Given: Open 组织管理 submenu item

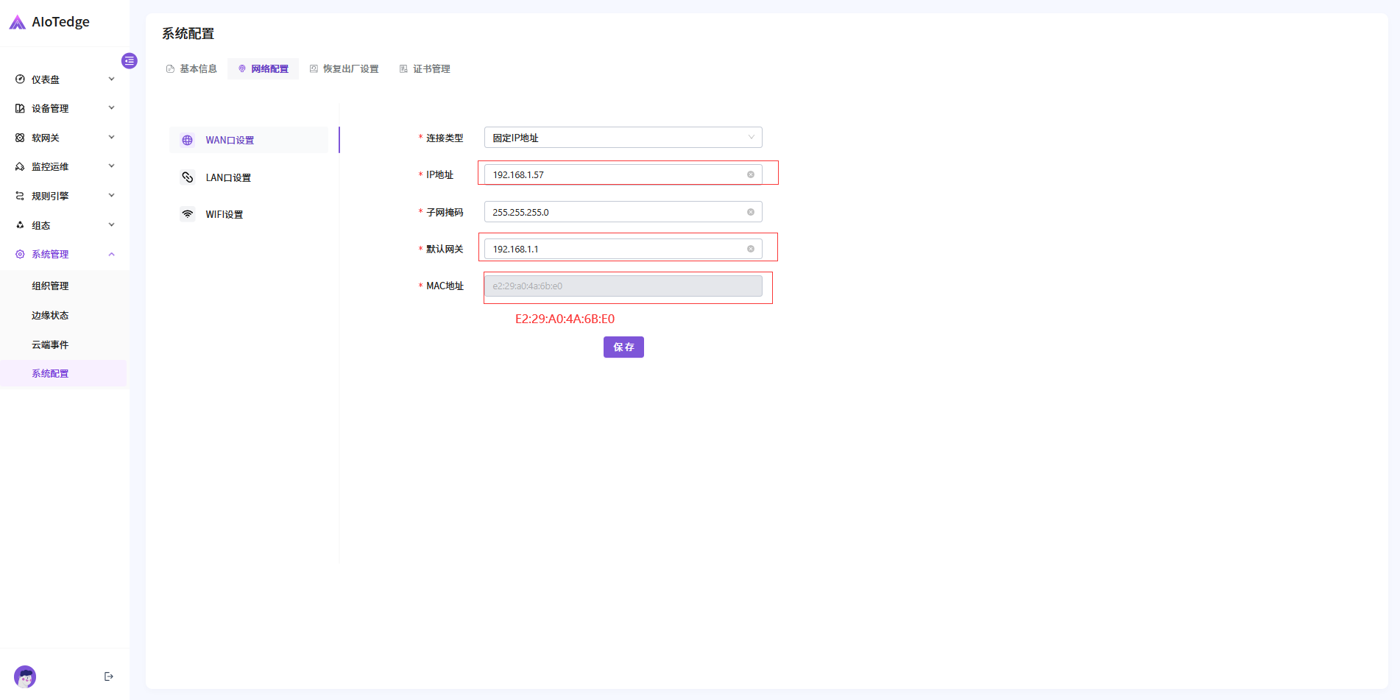Looking at the screenshot, I should [50, 286].
